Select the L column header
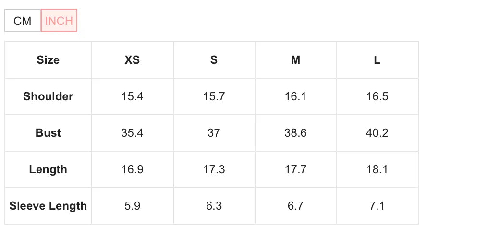The width and height of the screenshot is (499, 238). pyautogui.click(x=377, y=60)
